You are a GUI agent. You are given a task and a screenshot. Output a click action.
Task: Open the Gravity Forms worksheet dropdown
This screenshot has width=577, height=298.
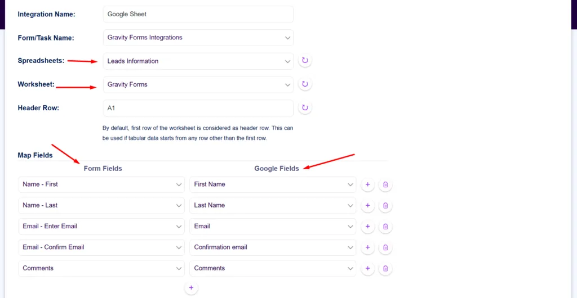coord(198,84)
